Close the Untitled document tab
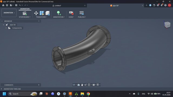This screenshot has height=97, width=173. click(x=85, y=5)
